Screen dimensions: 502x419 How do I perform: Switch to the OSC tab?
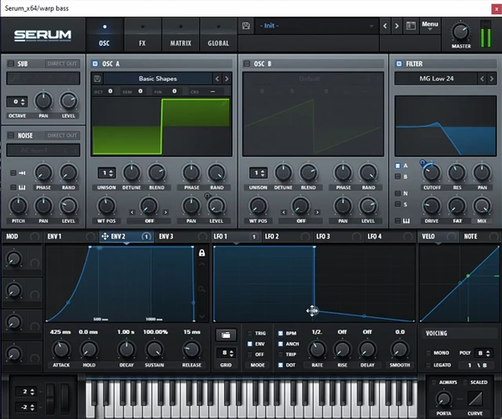(x=104, y=36)
